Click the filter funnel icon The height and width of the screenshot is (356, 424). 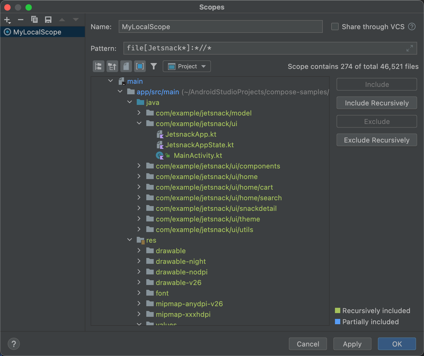[x=154, y=66]
